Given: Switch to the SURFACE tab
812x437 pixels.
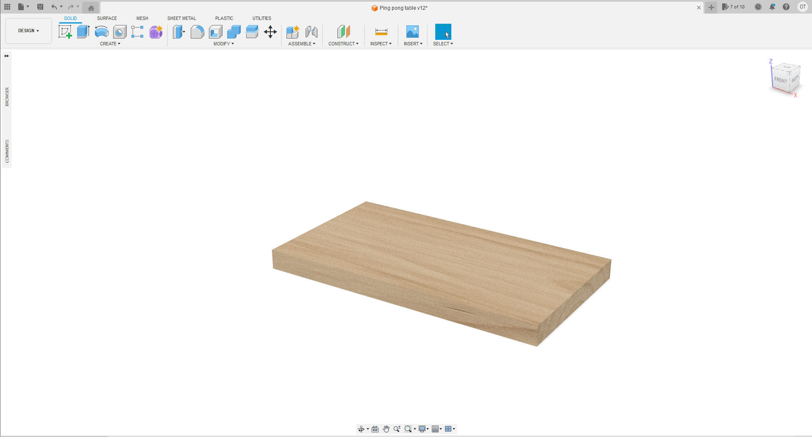Looking at the screenshot, I should (x=106, y=18).
